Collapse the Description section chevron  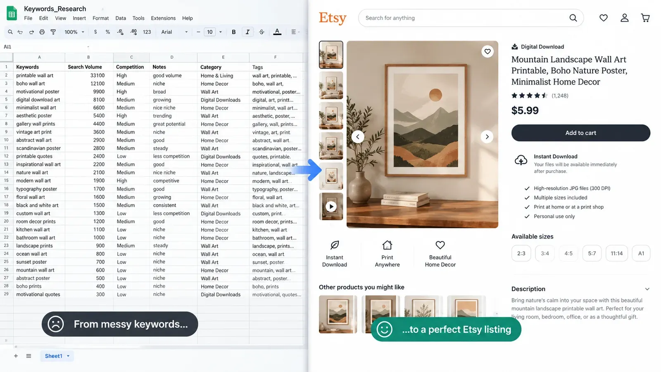coord(647,289)
